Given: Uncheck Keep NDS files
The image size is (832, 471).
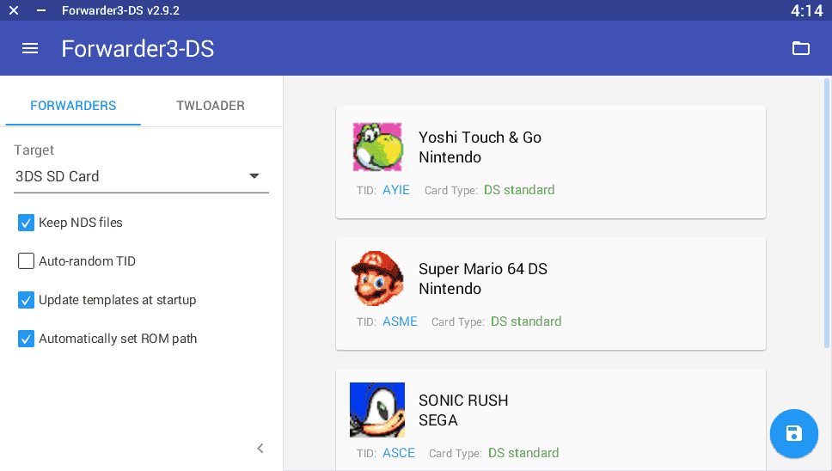Looking at the screenshot, I should (x=26, y=223).
